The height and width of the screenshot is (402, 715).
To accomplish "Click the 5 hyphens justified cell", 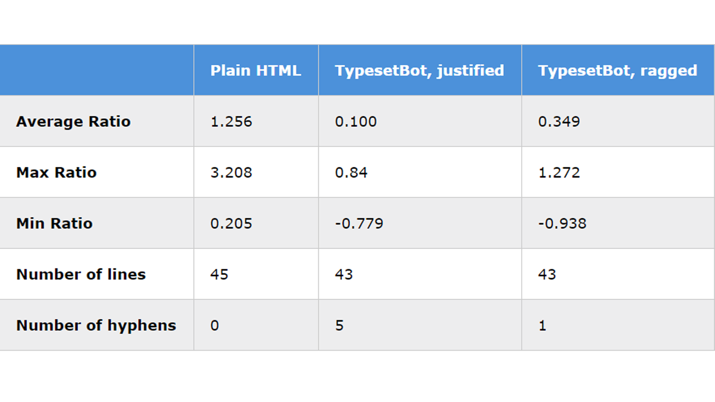I will click(340, 325).
